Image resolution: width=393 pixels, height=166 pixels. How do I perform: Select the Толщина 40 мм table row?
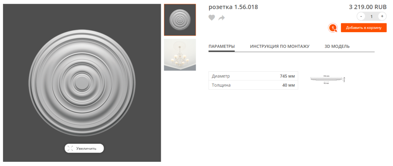(x=253, y=85)
